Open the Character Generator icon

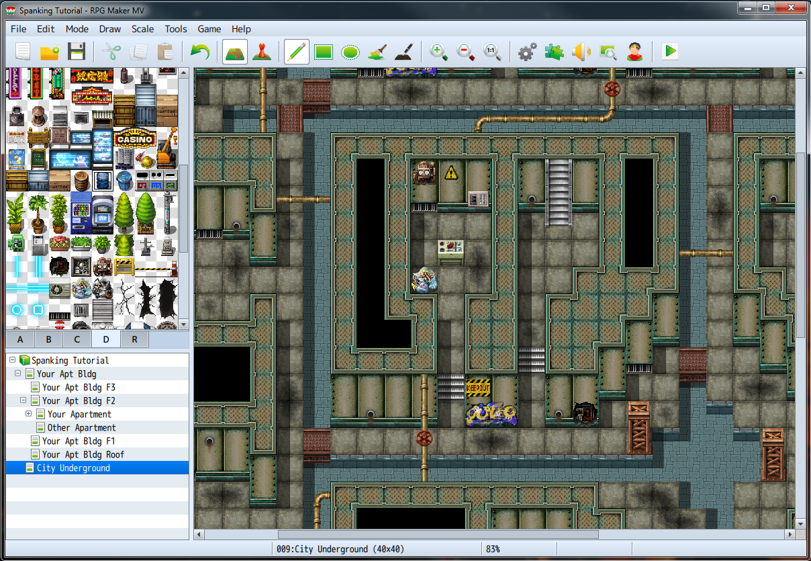[634, 52]
